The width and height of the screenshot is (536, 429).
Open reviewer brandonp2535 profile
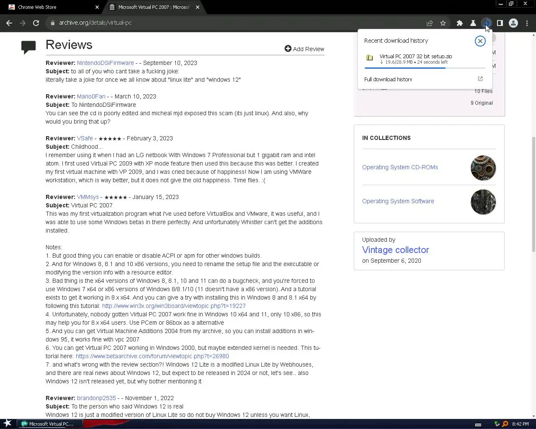coord(96,398)
